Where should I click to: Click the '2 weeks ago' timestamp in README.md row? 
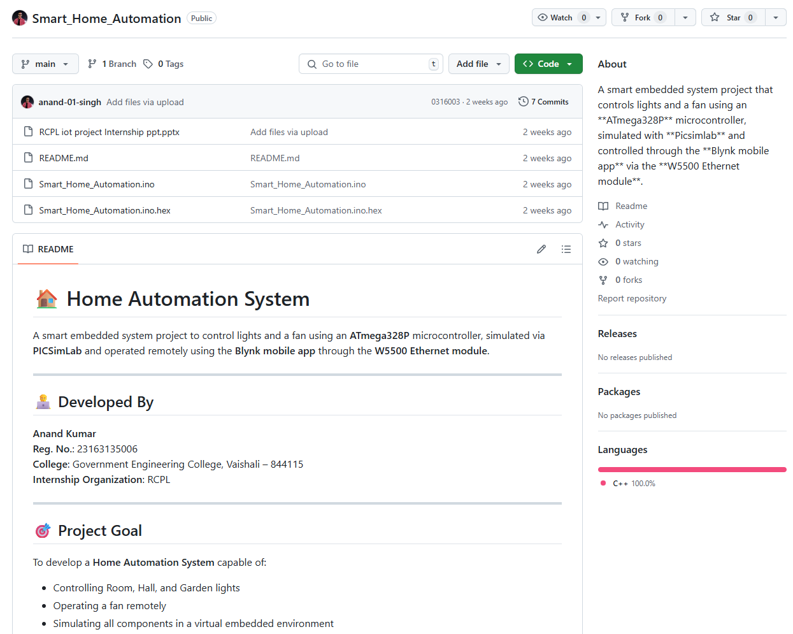(x=547, y=158)
